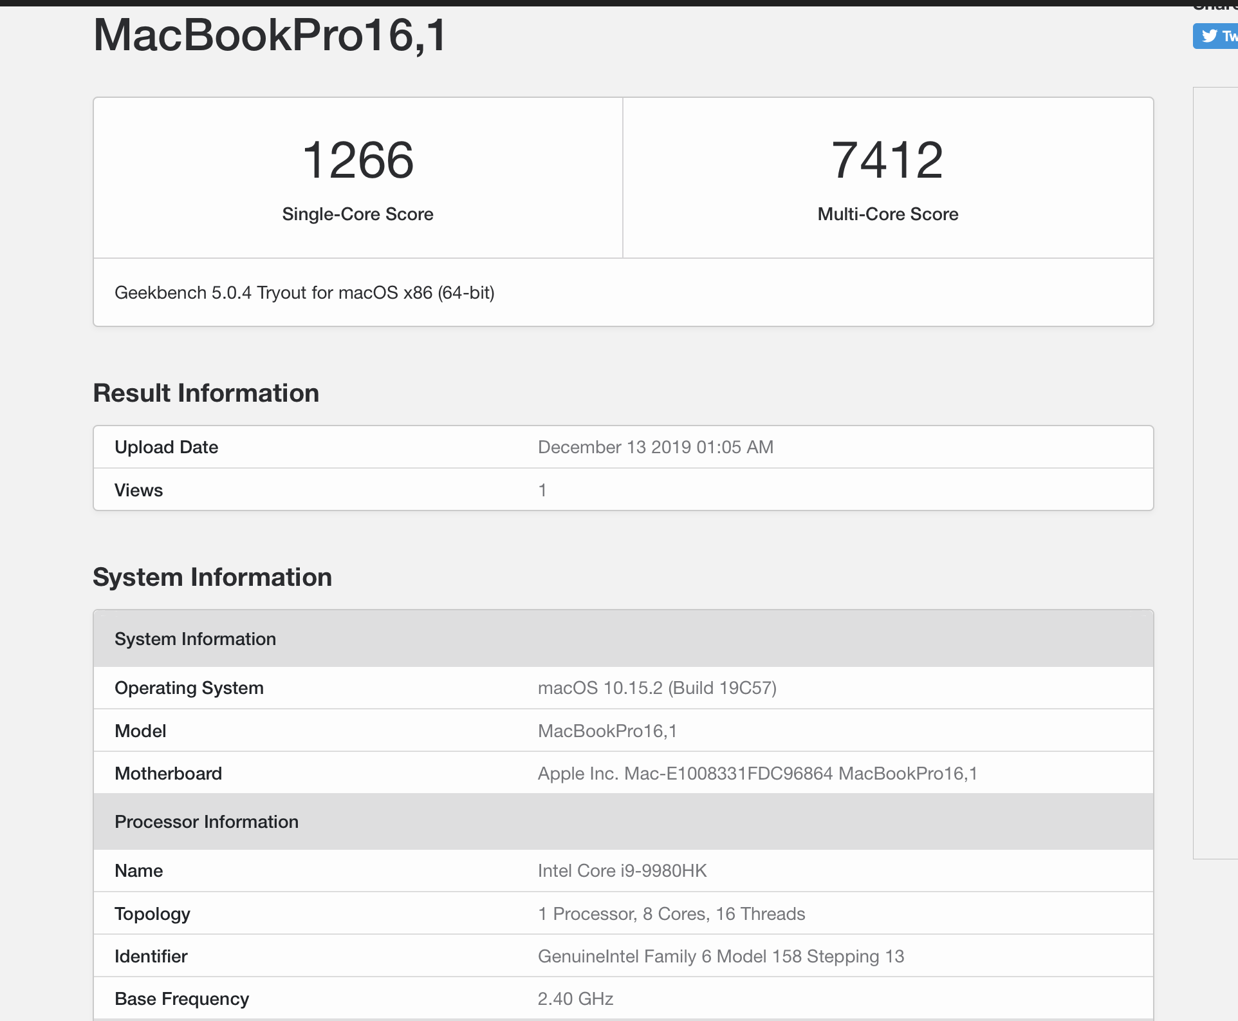Viewport: 1238px width, 1021px height.
Task: Select the Model value MacBookPro16,1
Action: (x=607, y=731)
